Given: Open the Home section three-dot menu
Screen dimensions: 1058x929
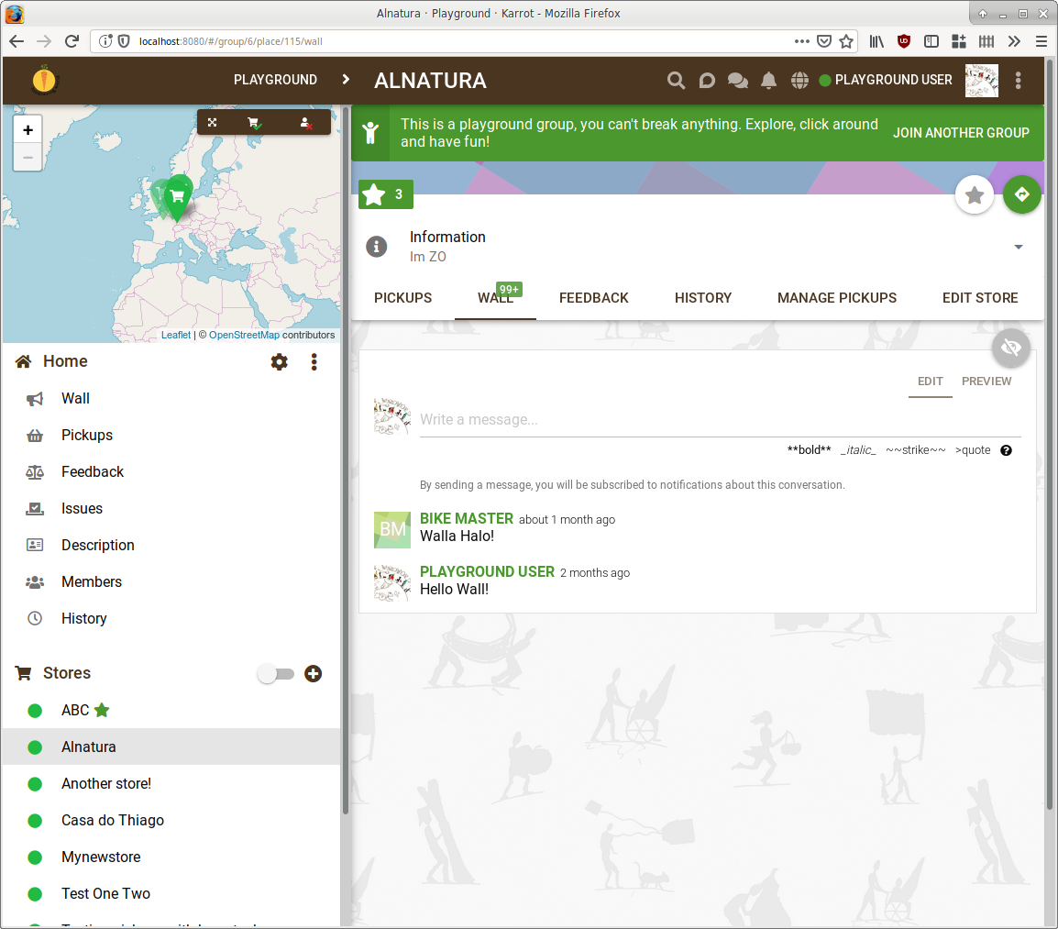Looking at the screenshot, I should pyautogui.click(x=314, y=362).
